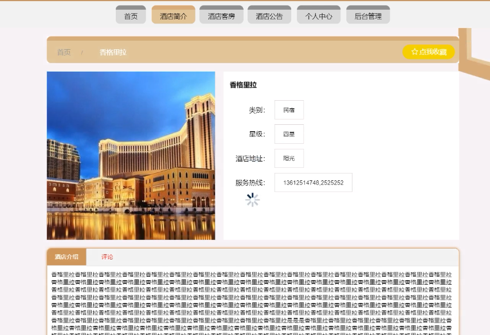Open the 酒店客房 navigation item
Viewport: 490px width, 335px height.
coord(222,15)
